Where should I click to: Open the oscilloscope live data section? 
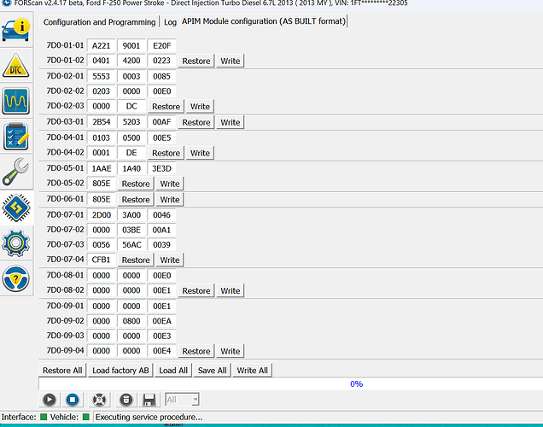pos(16,101)
